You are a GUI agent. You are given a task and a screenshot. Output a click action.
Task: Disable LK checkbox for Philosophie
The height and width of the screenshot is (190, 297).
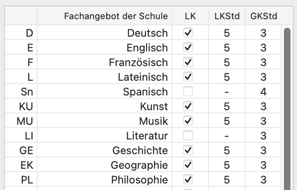187,180
